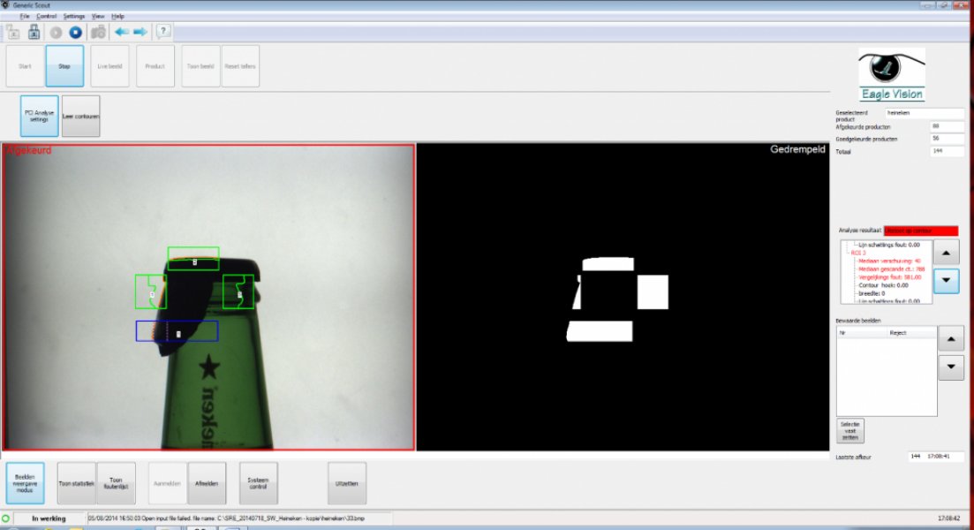Image resolution: width=974 pixels, height=530 pixels.
Task: Select the ROI 3 tree node
Action: click(857, 253)
